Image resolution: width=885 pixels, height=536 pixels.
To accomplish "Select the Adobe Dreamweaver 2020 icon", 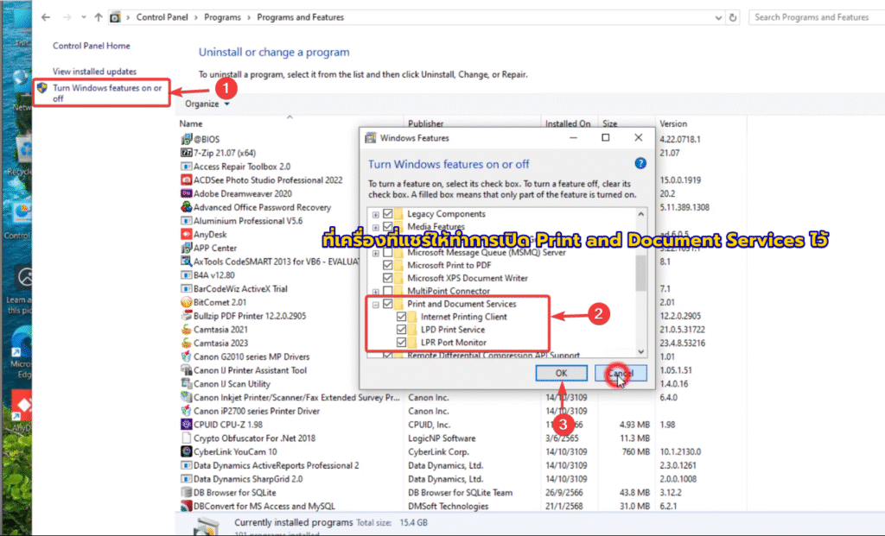I will tap(187, 193).
